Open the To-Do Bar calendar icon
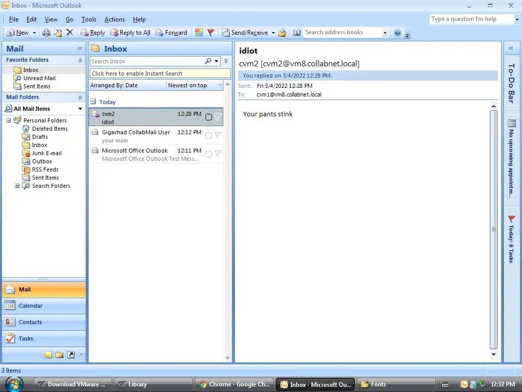Image resolution: width=522 pixels, height=392 pixels. [x=512, y=124]
